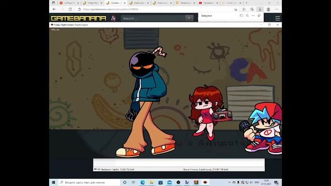Open the Mail app on the taskbar
331x186 pixels.
click(169, 182)
